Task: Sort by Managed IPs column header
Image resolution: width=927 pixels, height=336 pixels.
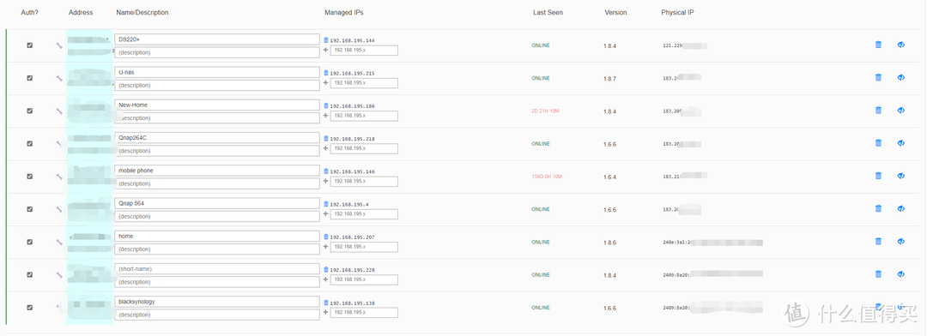Action: [x=345, y=12]
